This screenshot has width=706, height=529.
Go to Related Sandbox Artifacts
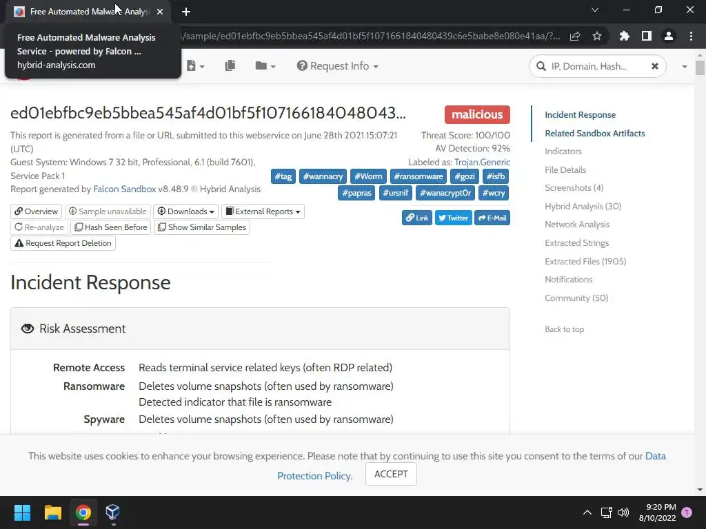tap(595, 134)
